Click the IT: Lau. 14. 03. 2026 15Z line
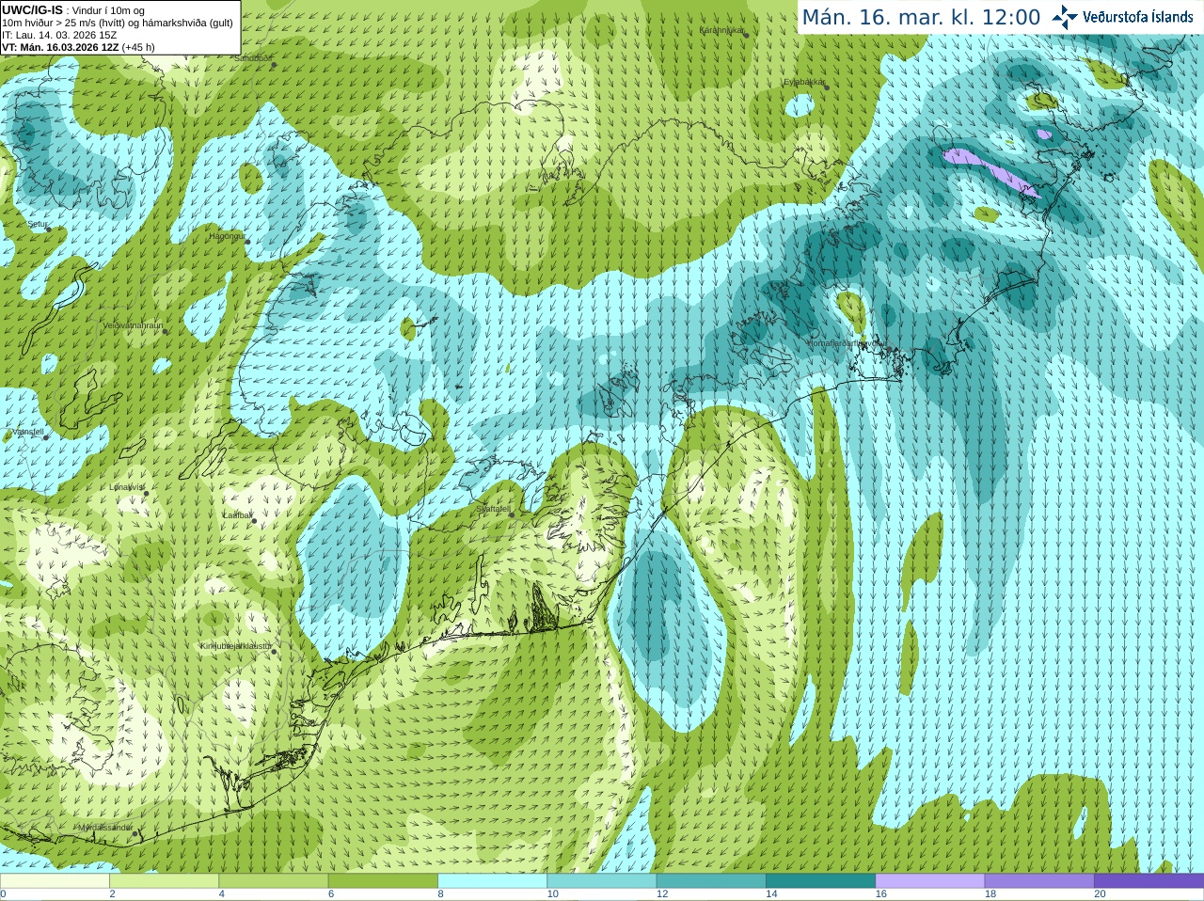 point(59,35)
